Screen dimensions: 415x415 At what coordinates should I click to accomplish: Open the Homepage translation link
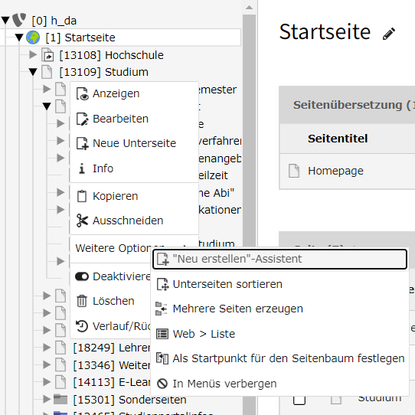point(335,171)
